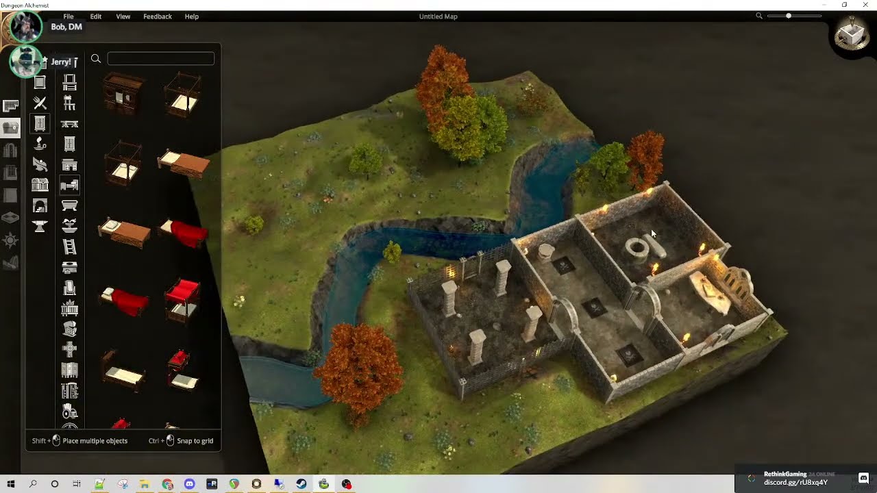Click Bob, DM user avatar
Image resolution: width=877 pixels, height=493 pixels.
[x=26, y=27]
